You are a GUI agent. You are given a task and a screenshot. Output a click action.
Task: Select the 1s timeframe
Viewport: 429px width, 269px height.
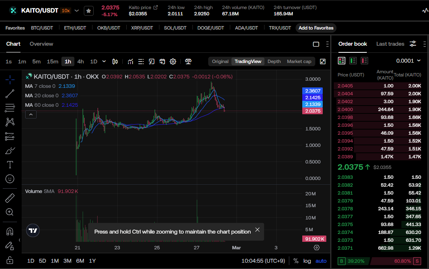(9, 61)
